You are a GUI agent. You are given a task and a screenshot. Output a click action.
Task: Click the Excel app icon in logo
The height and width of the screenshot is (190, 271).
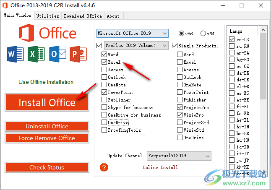pyautogui.click(x=36, y=54)
